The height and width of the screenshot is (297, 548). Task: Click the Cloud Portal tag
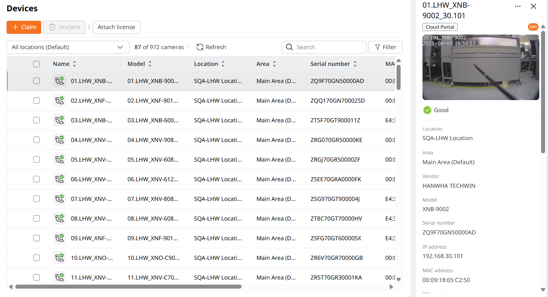point(440,27)
